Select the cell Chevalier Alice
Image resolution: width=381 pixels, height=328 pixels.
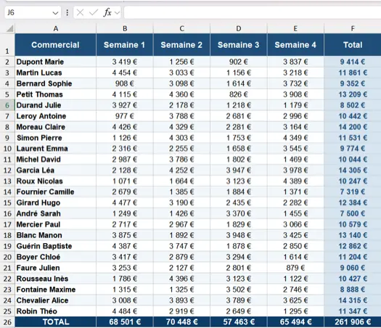click(x=56, y=300)
